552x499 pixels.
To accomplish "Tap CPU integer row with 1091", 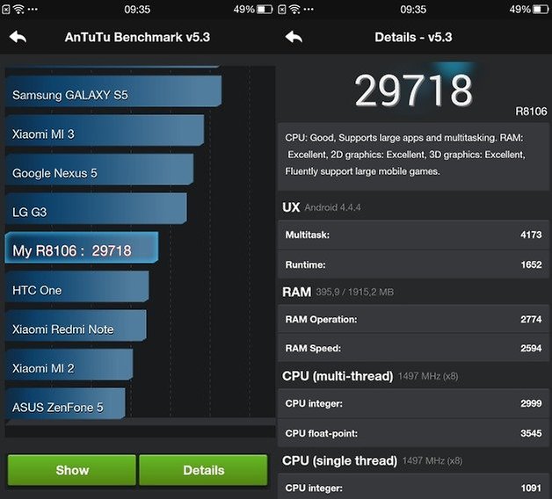I will pyautogui.click(x=413, y=487).
